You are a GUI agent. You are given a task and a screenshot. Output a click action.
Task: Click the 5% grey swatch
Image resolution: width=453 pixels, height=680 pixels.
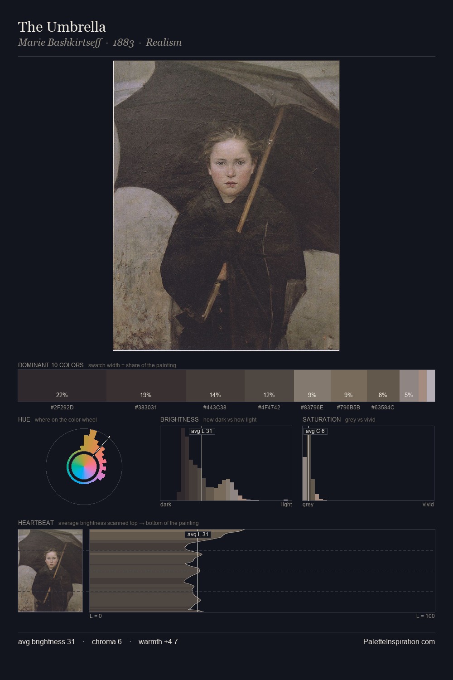tap(409, 386)
